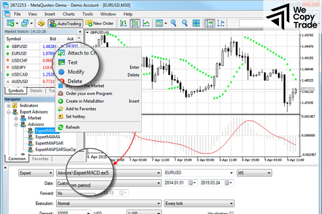The image size is (322, 214).
Task: Select the line chart icon in toolbar
Action: pos(146,23)
